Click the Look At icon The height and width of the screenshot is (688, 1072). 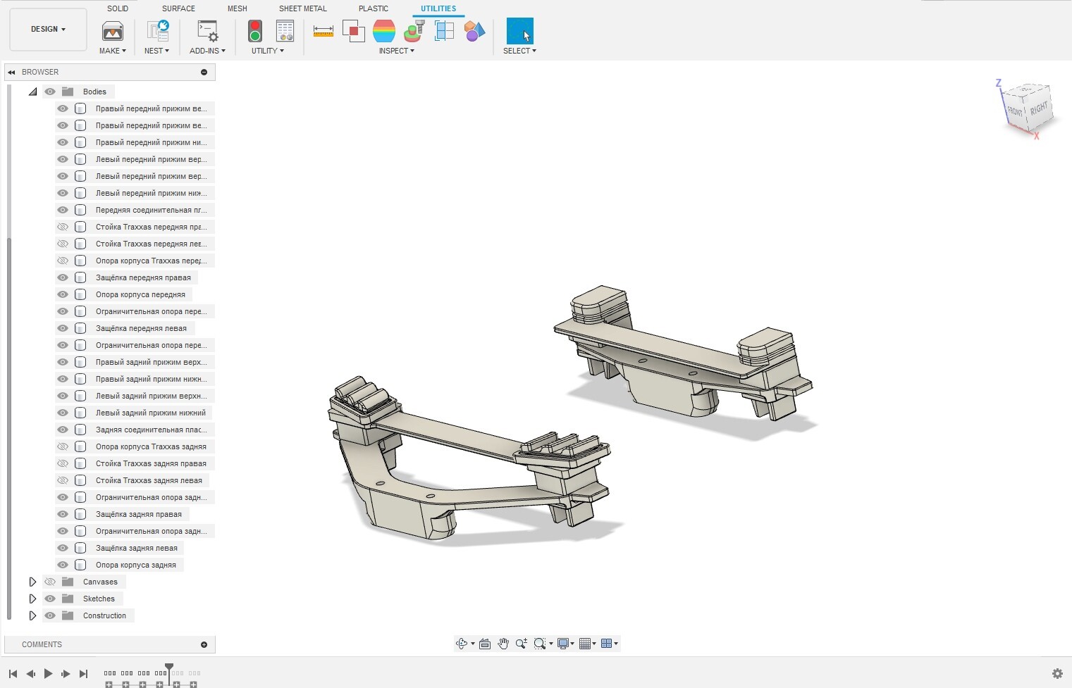click(x=485, y=644)
